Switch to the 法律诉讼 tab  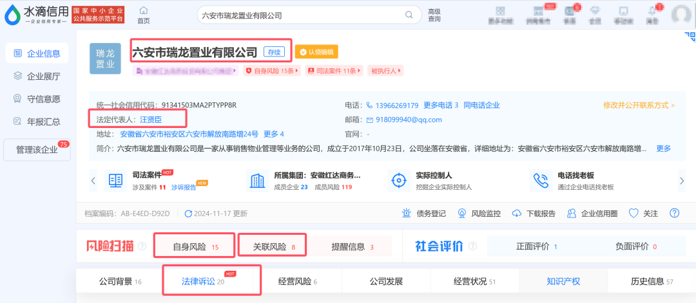click(x=209, y=281)
